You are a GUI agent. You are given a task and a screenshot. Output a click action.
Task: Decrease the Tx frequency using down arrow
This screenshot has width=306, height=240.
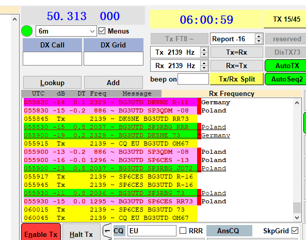[204, 55]
